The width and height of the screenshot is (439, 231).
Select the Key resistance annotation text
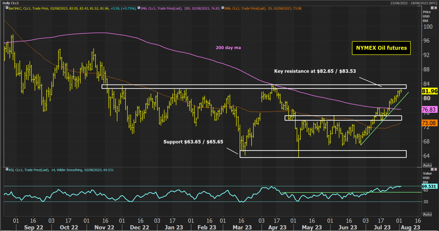click(x=315, y=71)
